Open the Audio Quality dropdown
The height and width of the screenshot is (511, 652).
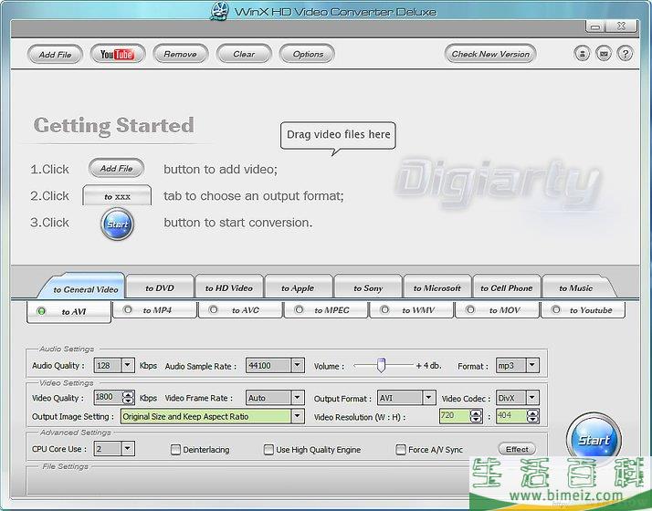tap(128, 366)
